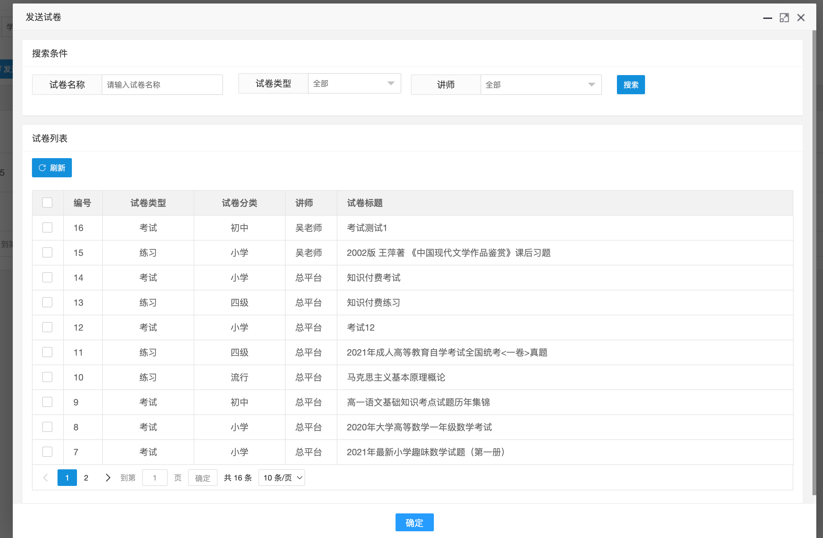
Task: Click 流行 category in row 10
Action: (240, 377)
